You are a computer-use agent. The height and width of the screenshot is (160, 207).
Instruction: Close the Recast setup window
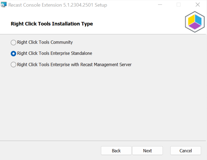point(197,5)
